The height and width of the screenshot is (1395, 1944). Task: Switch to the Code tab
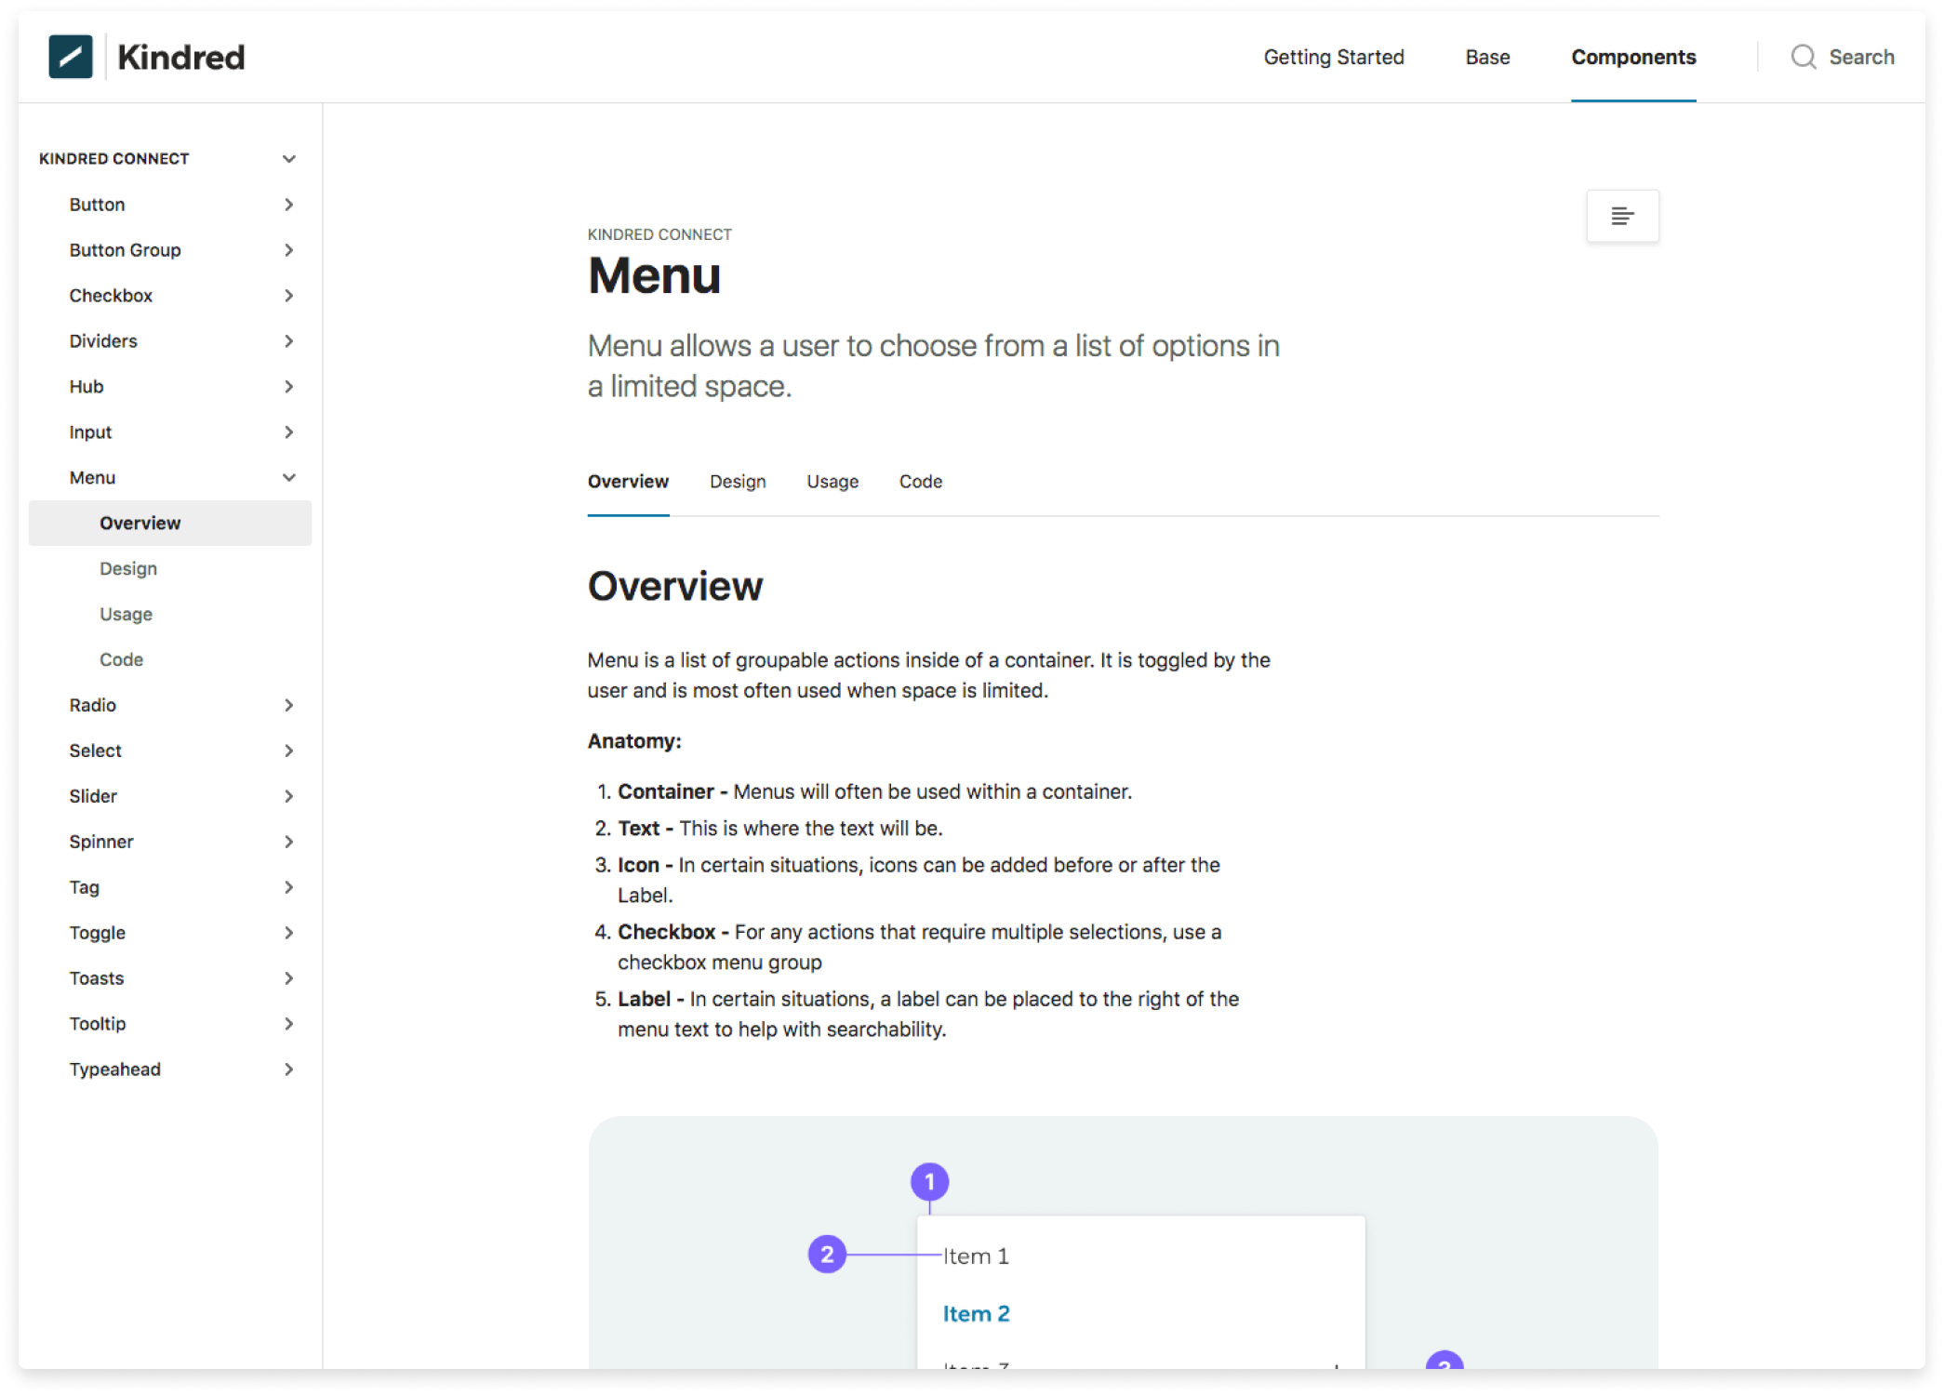click(x=920, y=482)
